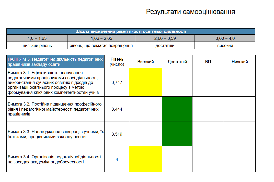Click the value '3,747'
The image size is (274, 182).
117,82
